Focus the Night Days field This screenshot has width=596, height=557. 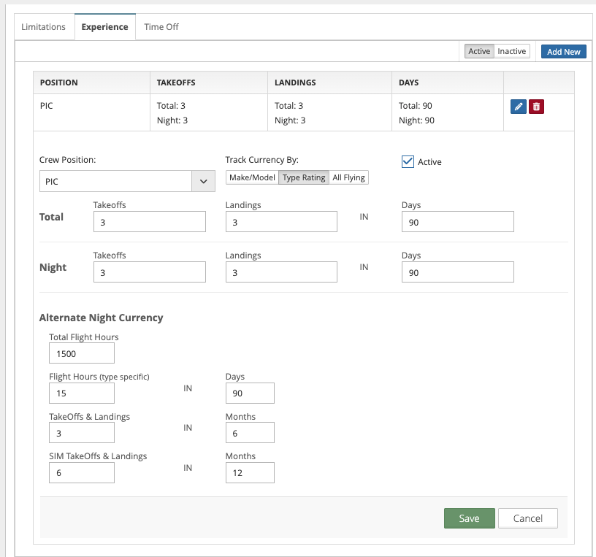coord(458,272)
